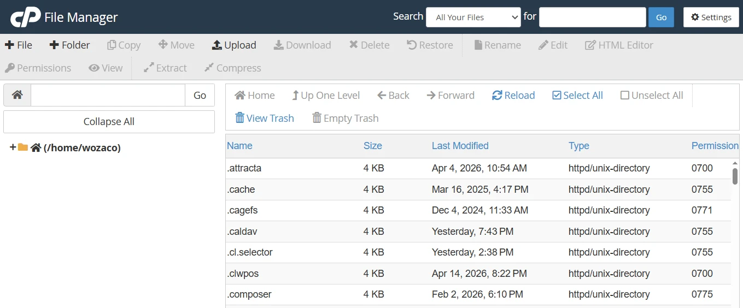
Task: Click the Download toolbar icon
Action: click(x=278, y=45)
